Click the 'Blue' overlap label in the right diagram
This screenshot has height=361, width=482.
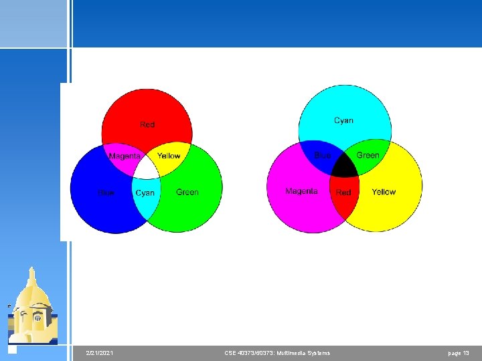pyautogui.click(x=323, y=155)
